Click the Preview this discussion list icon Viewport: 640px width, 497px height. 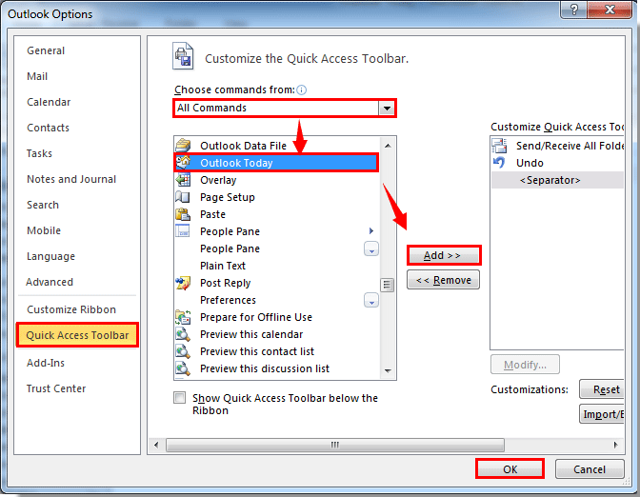coord(183,368)
